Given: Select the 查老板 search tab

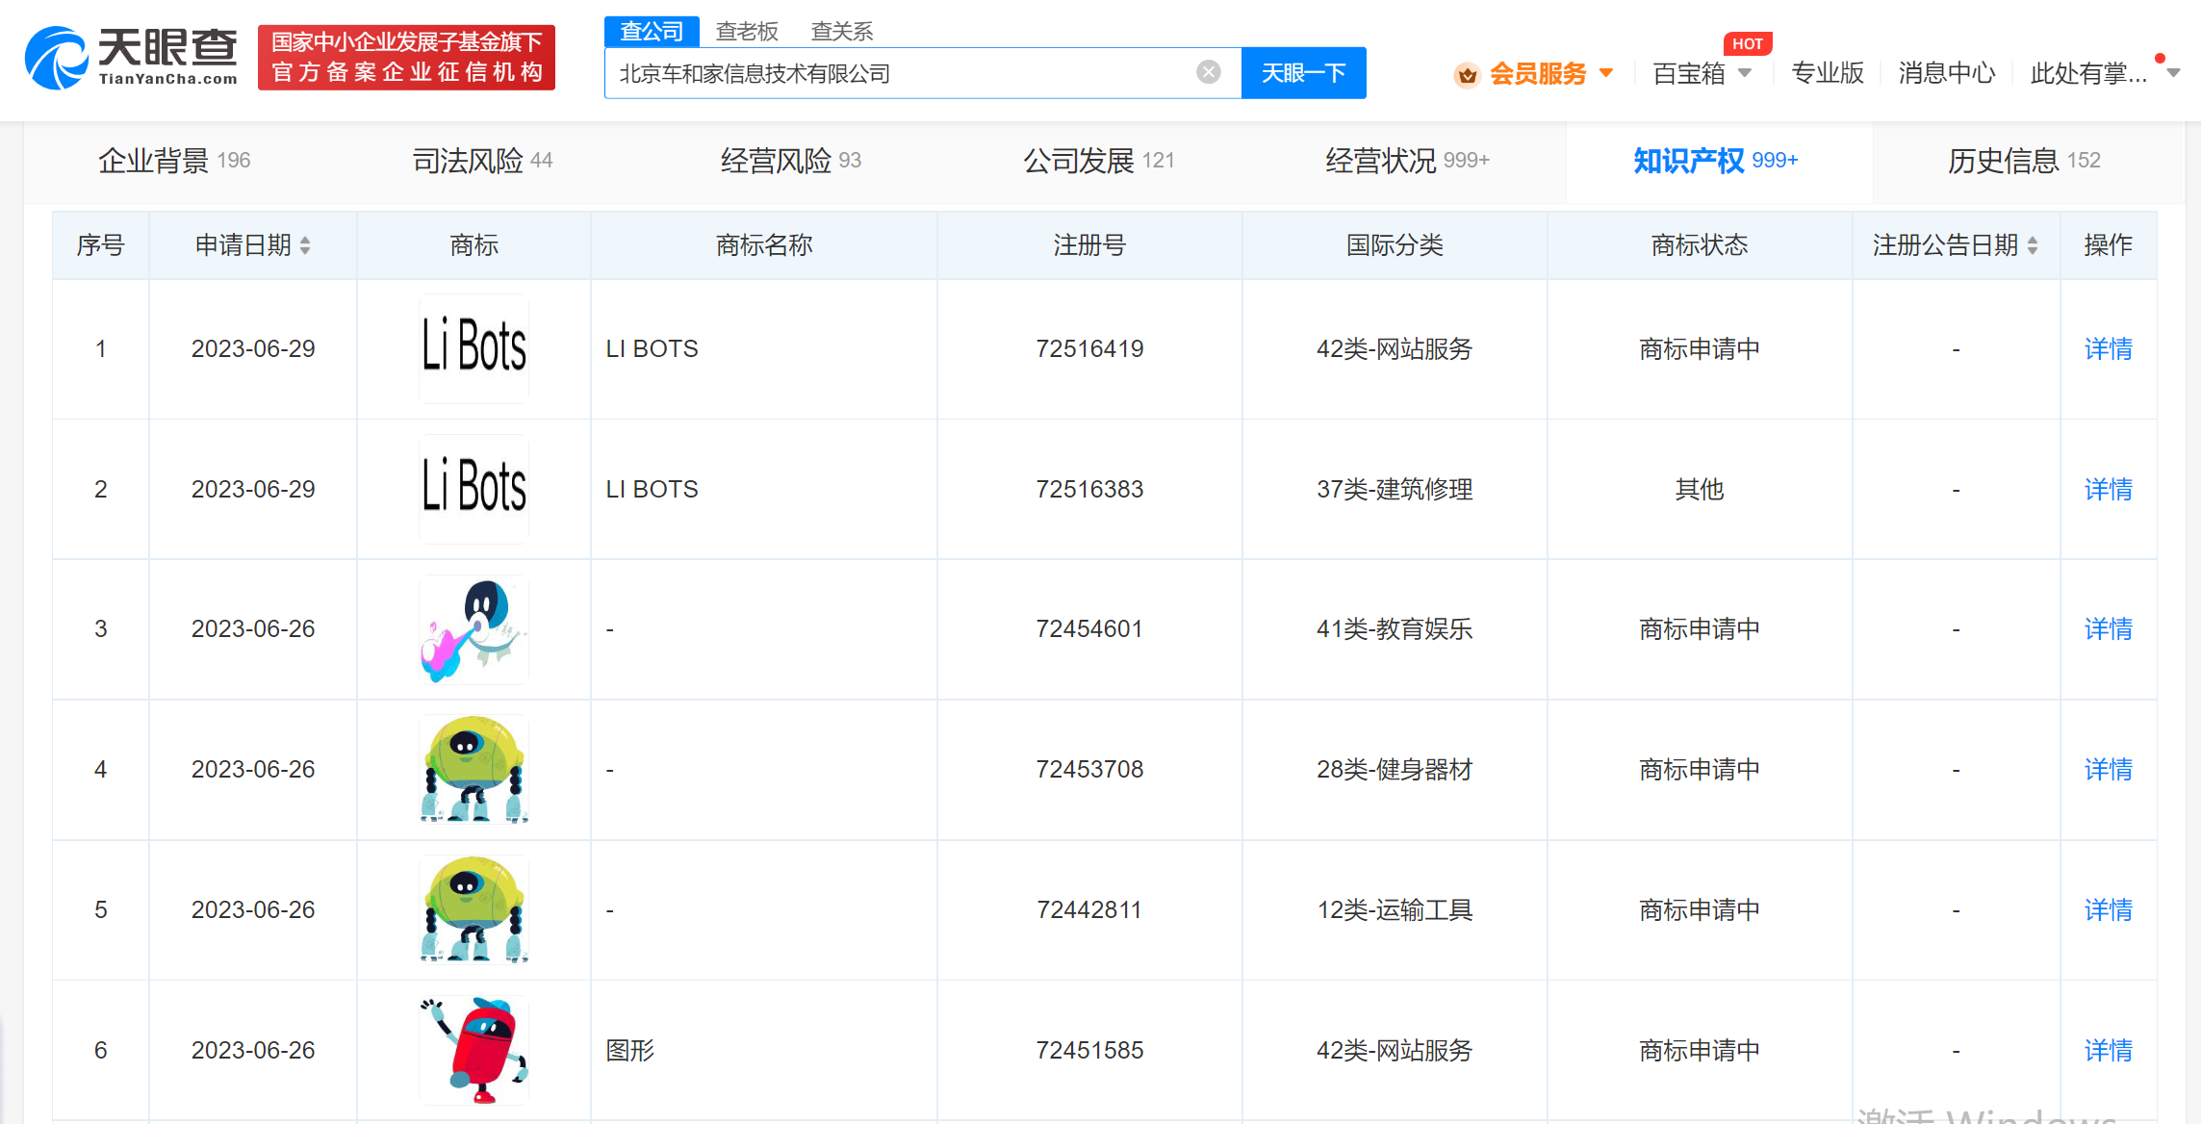Looking at the screenshot, I should (747, 32).
